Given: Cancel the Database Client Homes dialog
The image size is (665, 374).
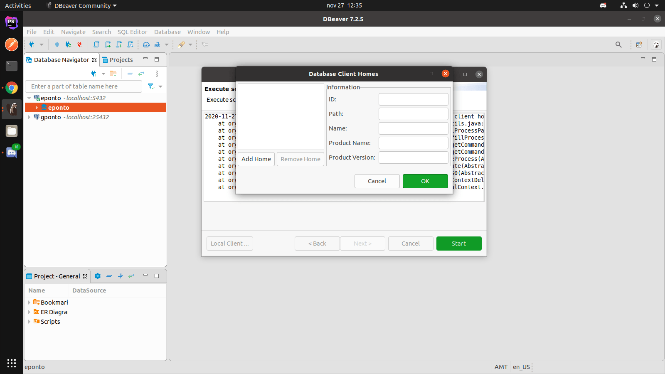Looking at the screenshot, I should (377, 181).
